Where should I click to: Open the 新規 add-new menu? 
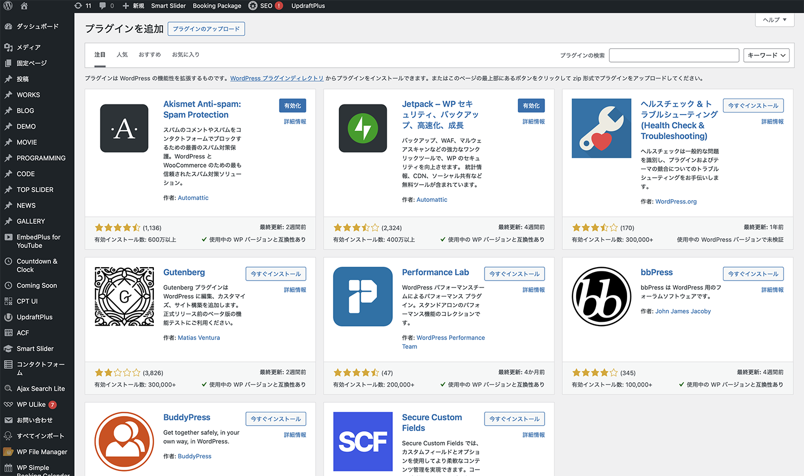(133, 6)
